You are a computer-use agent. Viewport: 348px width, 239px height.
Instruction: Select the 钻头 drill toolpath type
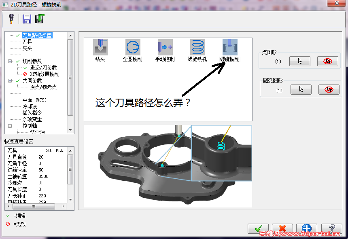100,51
